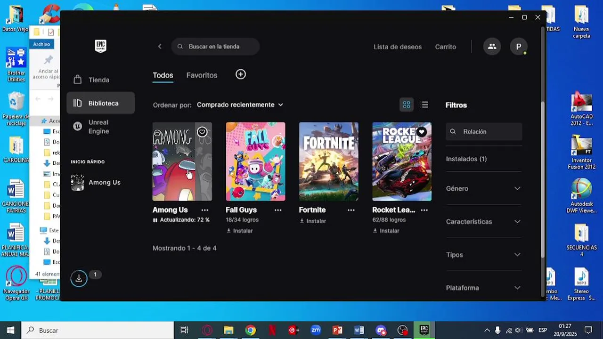Expand the Género filter
The width and height of the screenshot is (603, 339).
tap(483, 188)
